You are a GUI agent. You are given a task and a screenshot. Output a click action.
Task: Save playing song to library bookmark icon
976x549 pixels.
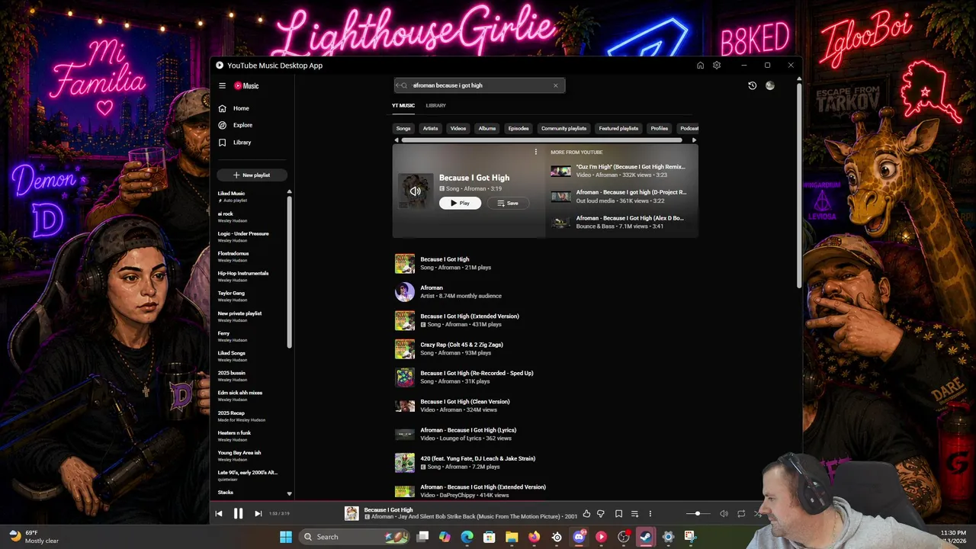point(618,514)
